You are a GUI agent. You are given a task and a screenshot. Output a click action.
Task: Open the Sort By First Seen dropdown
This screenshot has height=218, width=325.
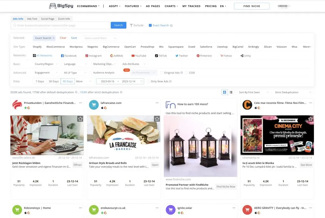point(254,92)
